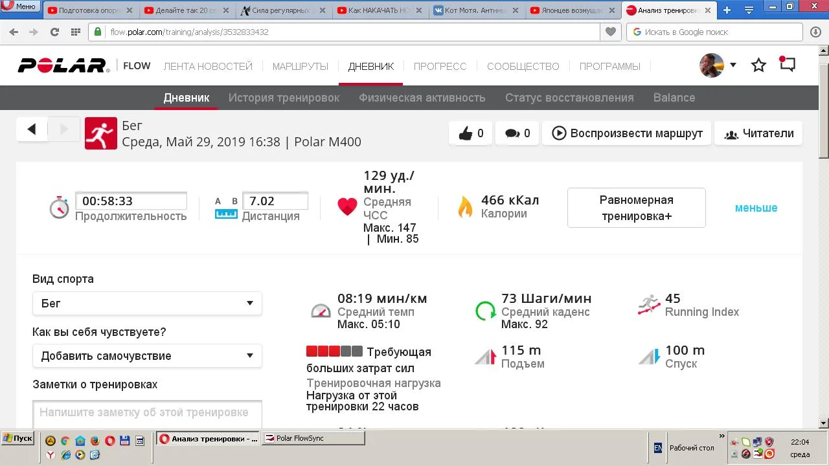The image size is (829, 466).
Task: Click Равномерная тренировка+ button
Action: [636, 208]
